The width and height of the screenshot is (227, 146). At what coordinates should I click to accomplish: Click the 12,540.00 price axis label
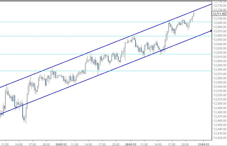pyautogui.click(x=220, y=87)
